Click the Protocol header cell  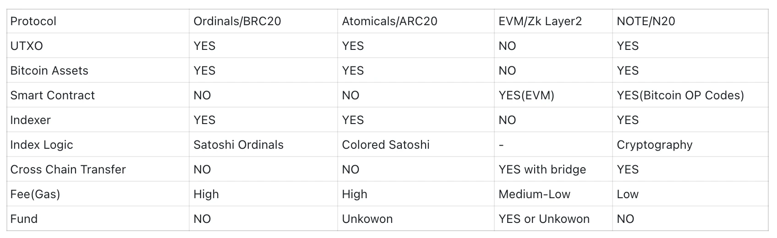(33, 21)
